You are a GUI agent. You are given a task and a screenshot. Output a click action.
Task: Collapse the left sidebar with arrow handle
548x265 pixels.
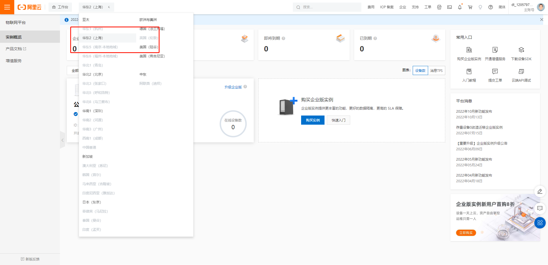pyautogui.click(x=63, y=140)
